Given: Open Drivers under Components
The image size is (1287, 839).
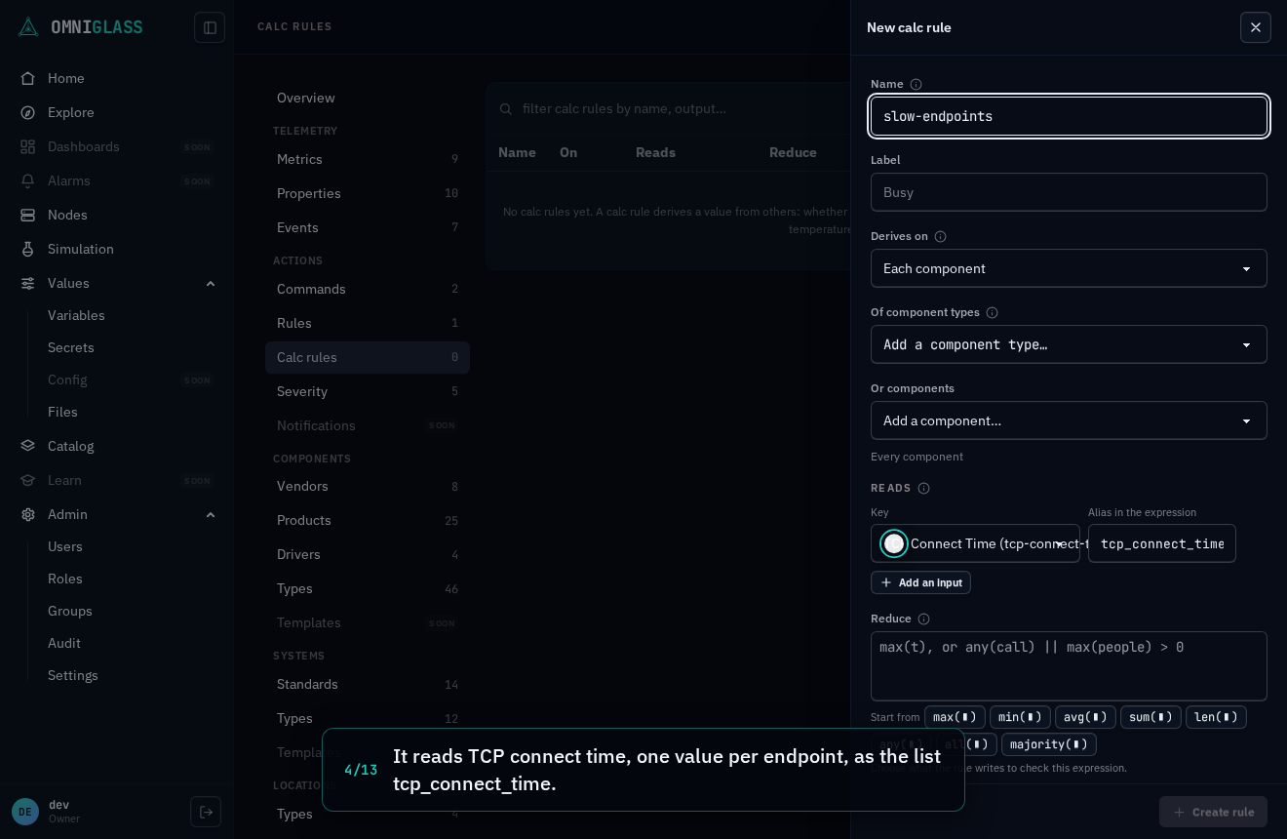Looking at the screenshot, I should [367, 554].
